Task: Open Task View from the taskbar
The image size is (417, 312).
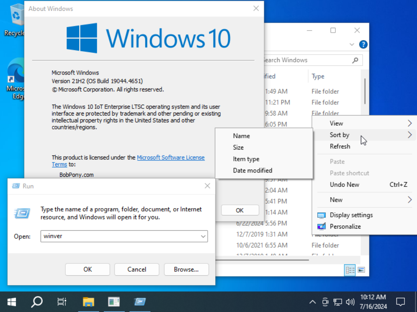Action: 62,302
